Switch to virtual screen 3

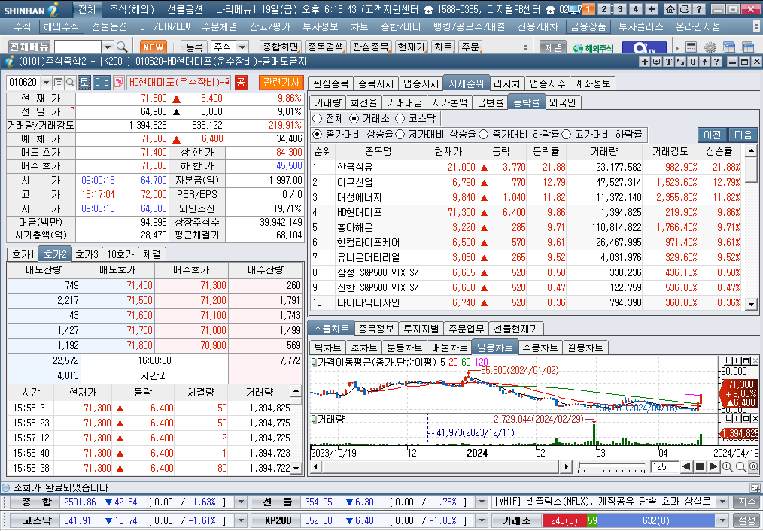(620, 9)
